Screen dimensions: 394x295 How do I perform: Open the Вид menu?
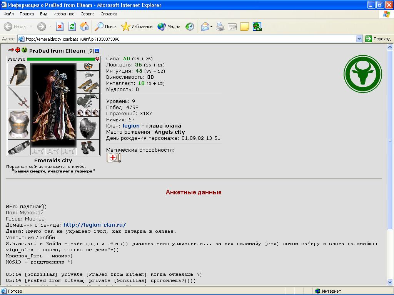pyautogui.click(x=43, y=14)
